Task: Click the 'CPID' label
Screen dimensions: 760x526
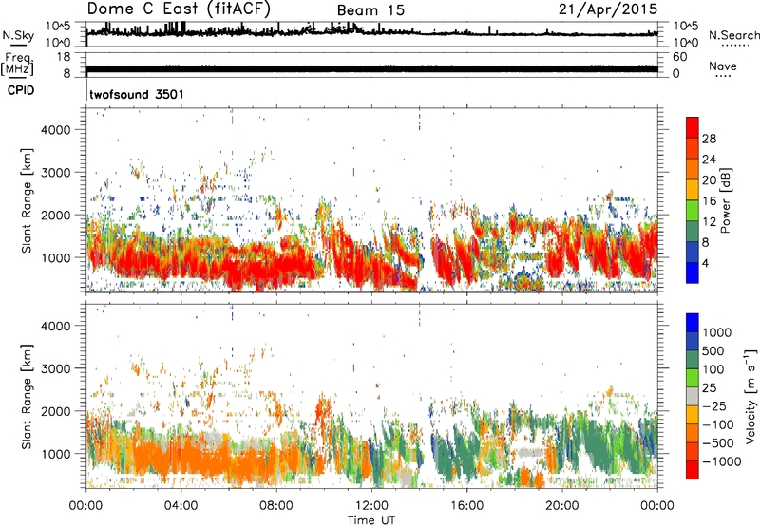Action: [x=20, y=90]
